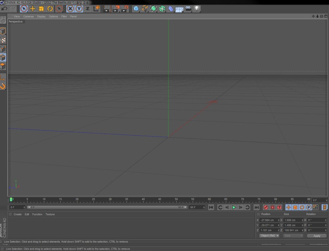The width and height of the screenshot is (329, 251).
Task: Open Edit Render Settings
Action: click(x=125, y=9)
